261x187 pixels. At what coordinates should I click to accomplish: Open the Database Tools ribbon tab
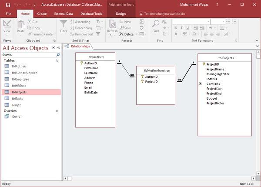[91, 13]
